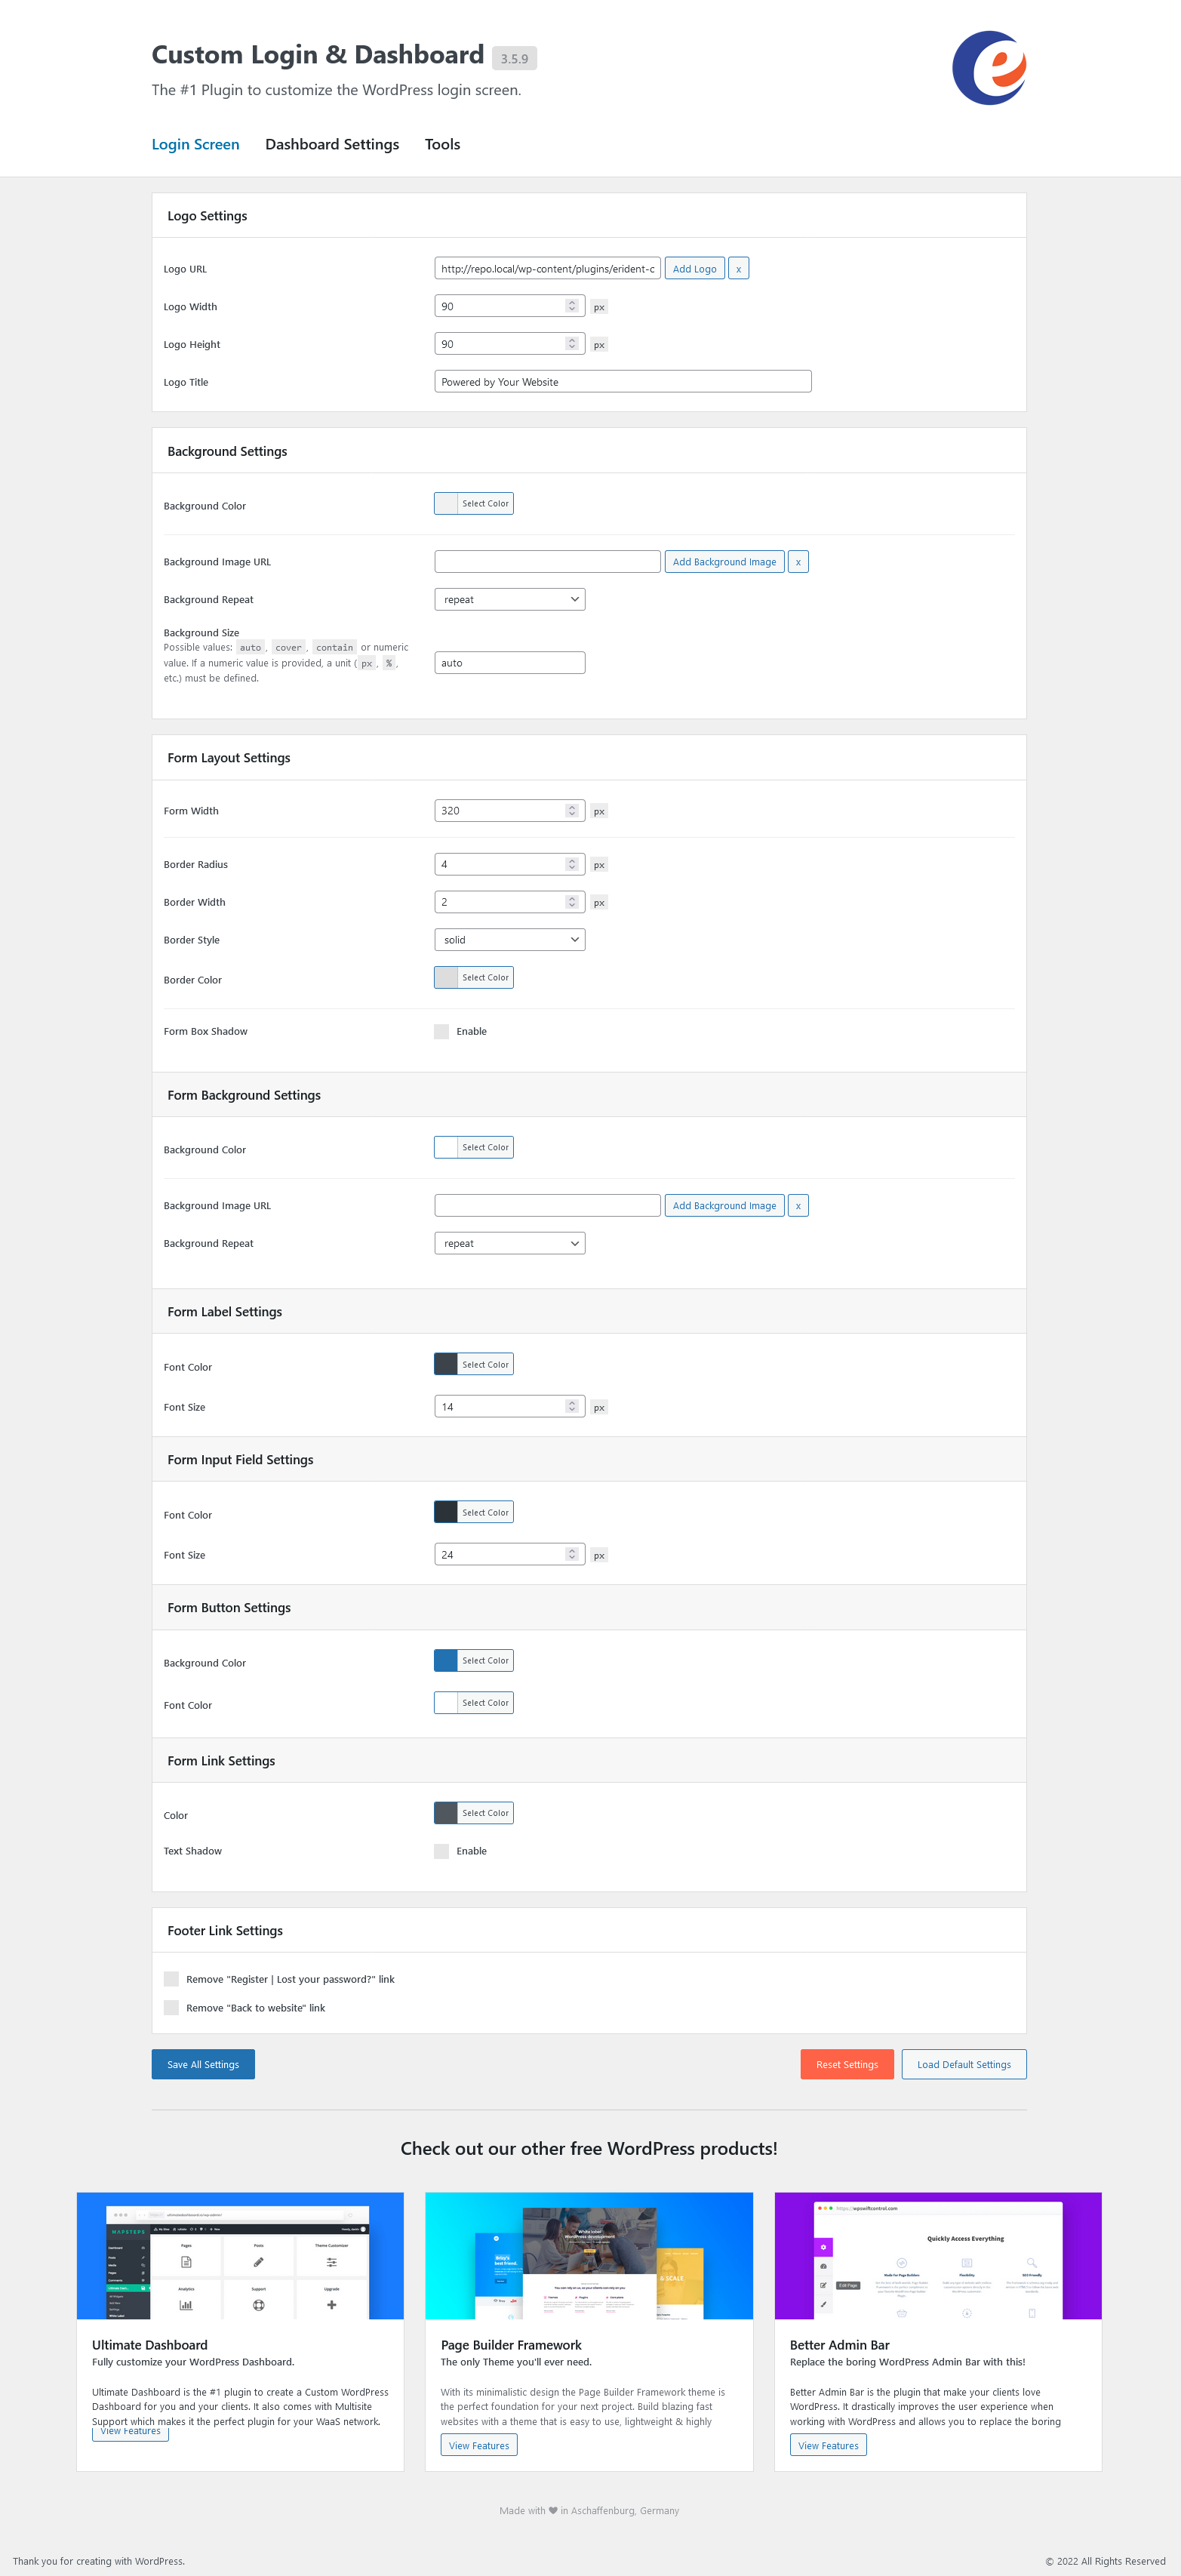Open the Form Background Repeat dropdown

[x=509, y=1244]
